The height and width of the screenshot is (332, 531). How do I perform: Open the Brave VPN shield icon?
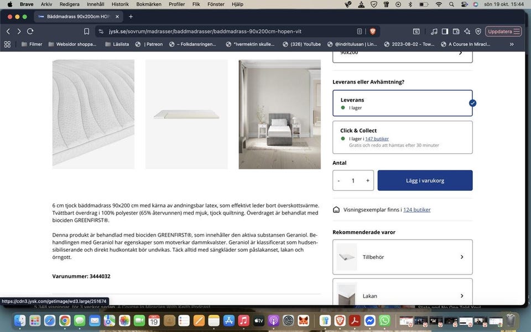(x=478, y=32)
